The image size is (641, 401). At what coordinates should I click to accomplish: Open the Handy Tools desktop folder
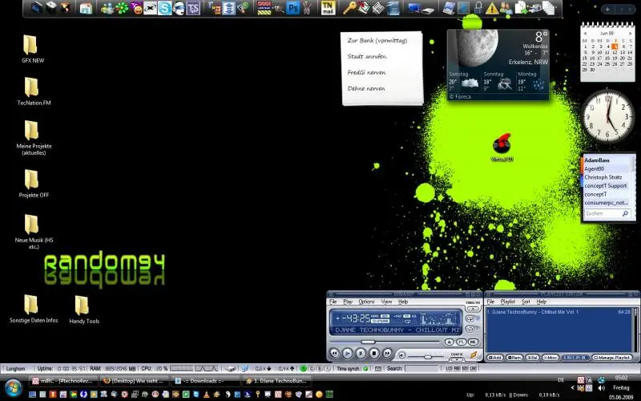pyautogui.click(x=83, y=306)
